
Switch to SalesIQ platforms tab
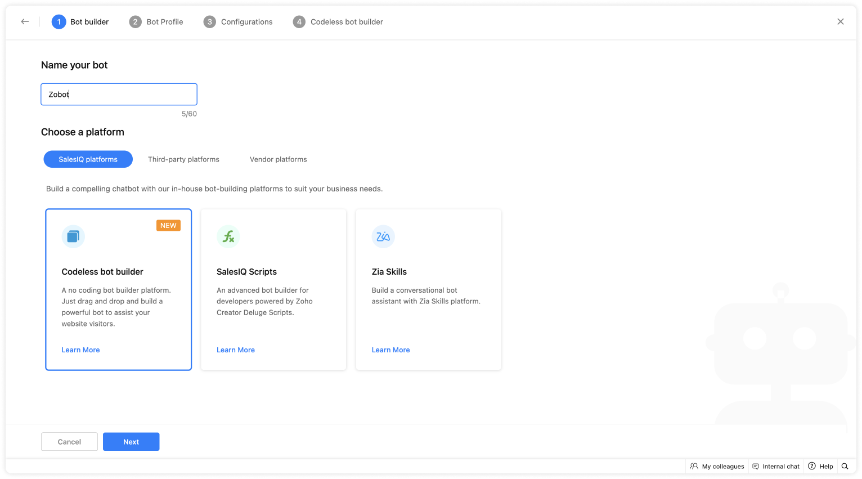coord(88,159)
